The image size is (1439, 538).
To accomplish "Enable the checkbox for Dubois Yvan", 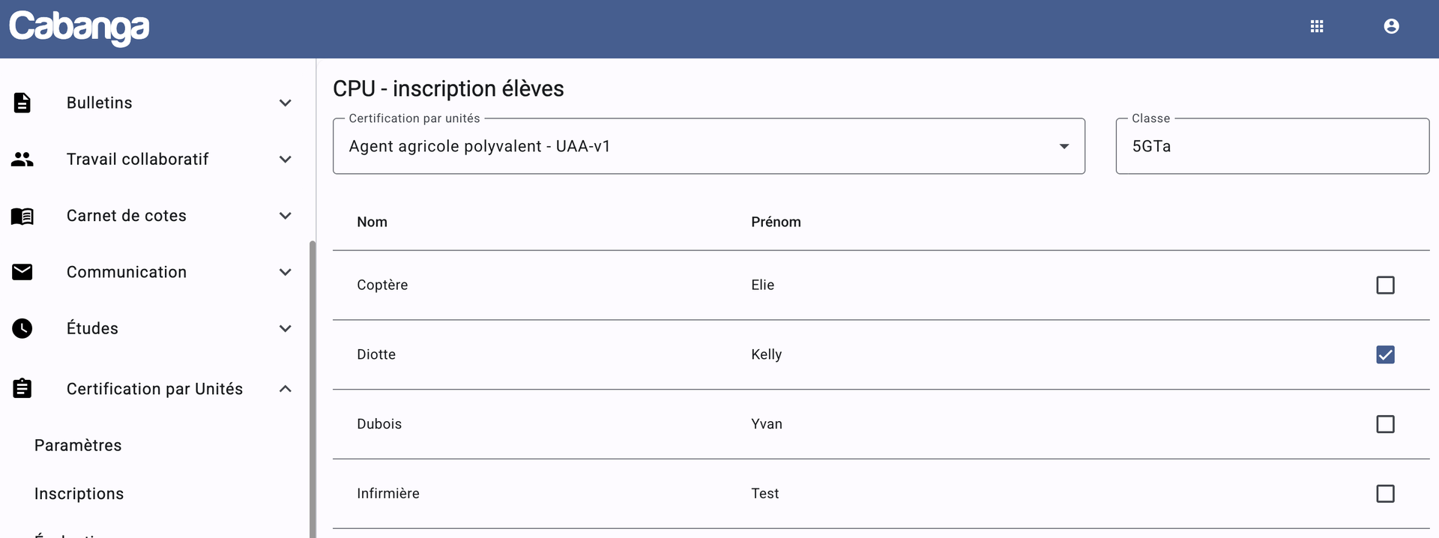I will [1385, 424].
